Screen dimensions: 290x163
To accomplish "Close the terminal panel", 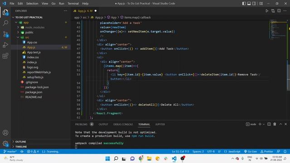I will point(285,124).
